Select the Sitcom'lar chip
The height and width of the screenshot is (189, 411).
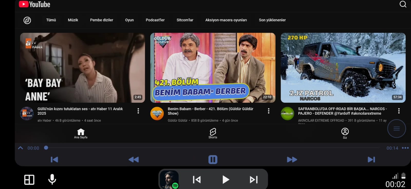185,20
